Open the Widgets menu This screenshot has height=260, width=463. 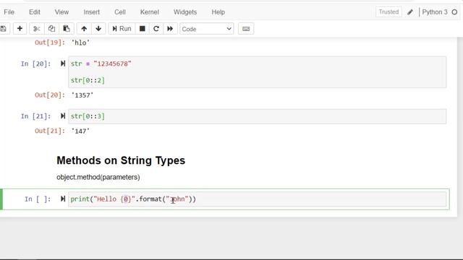point(185,12)
